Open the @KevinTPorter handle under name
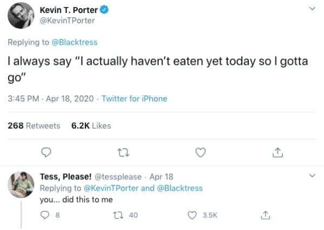Viewport: 324px width, 230px height. tap(67, 21)
